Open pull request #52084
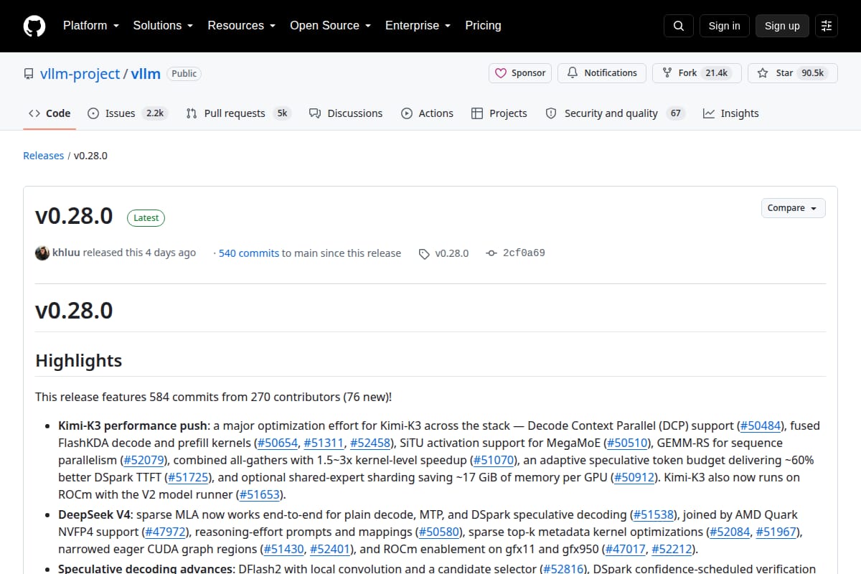The image size is (861, 574). (x=730, y=532)
